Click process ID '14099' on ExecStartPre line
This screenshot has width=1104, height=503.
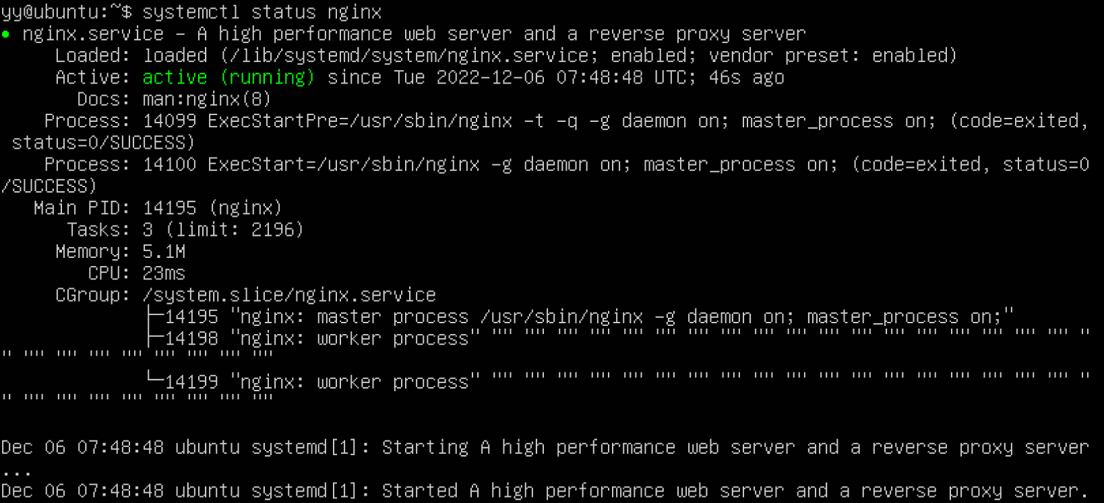click(170, 121)
